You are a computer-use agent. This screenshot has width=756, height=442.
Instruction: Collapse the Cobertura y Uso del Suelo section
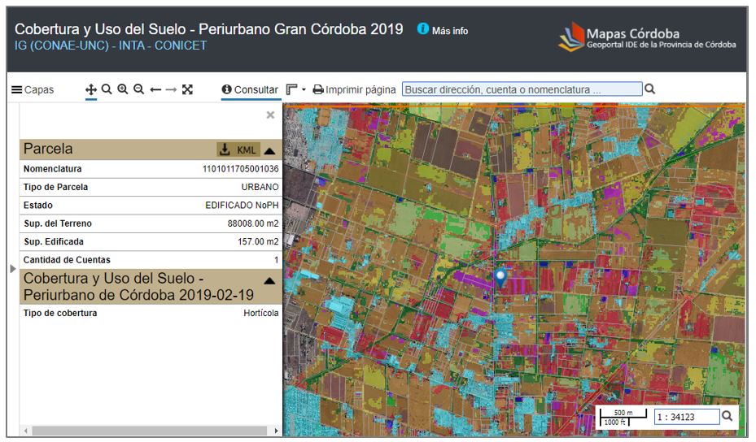pyautogui.click(x=270, y=280)
